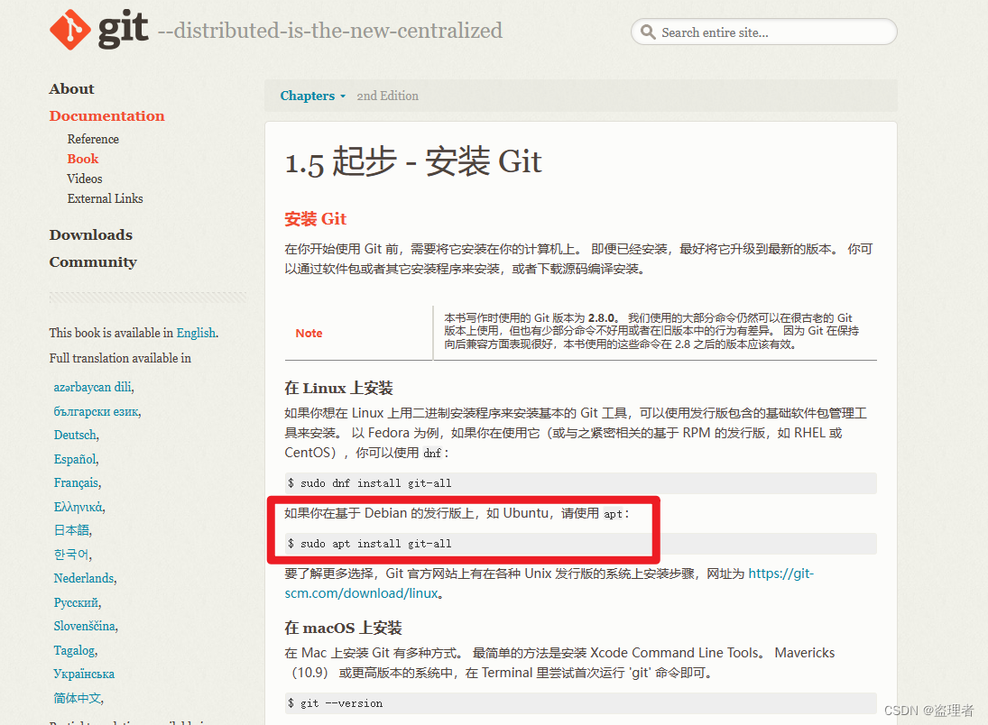Open the Ελληνικά translation
Image resolution: width=988 pixels, height=725 pixels.
(78, 507)
